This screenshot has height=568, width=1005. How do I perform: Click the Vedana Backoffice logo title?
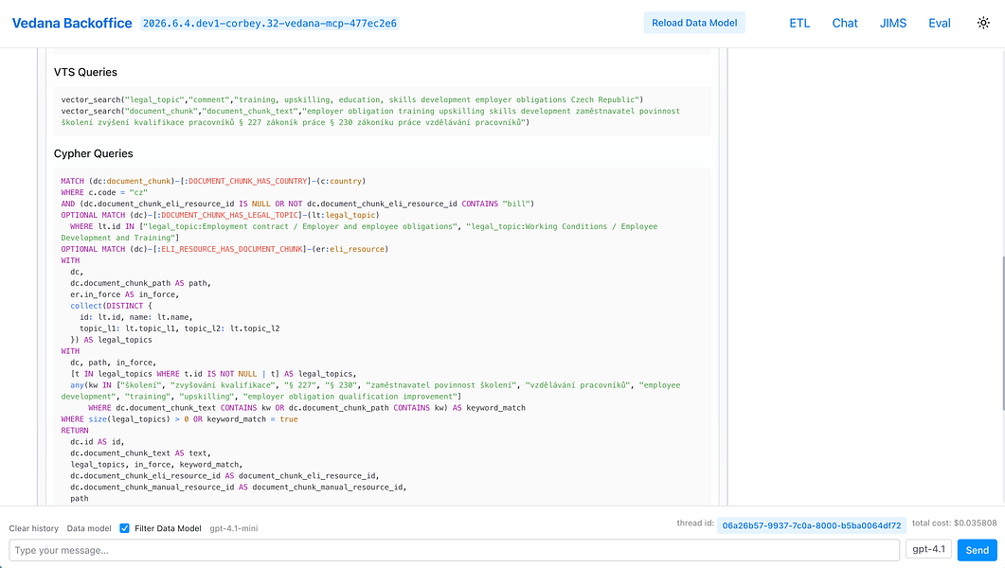click(x=72, y=23)
